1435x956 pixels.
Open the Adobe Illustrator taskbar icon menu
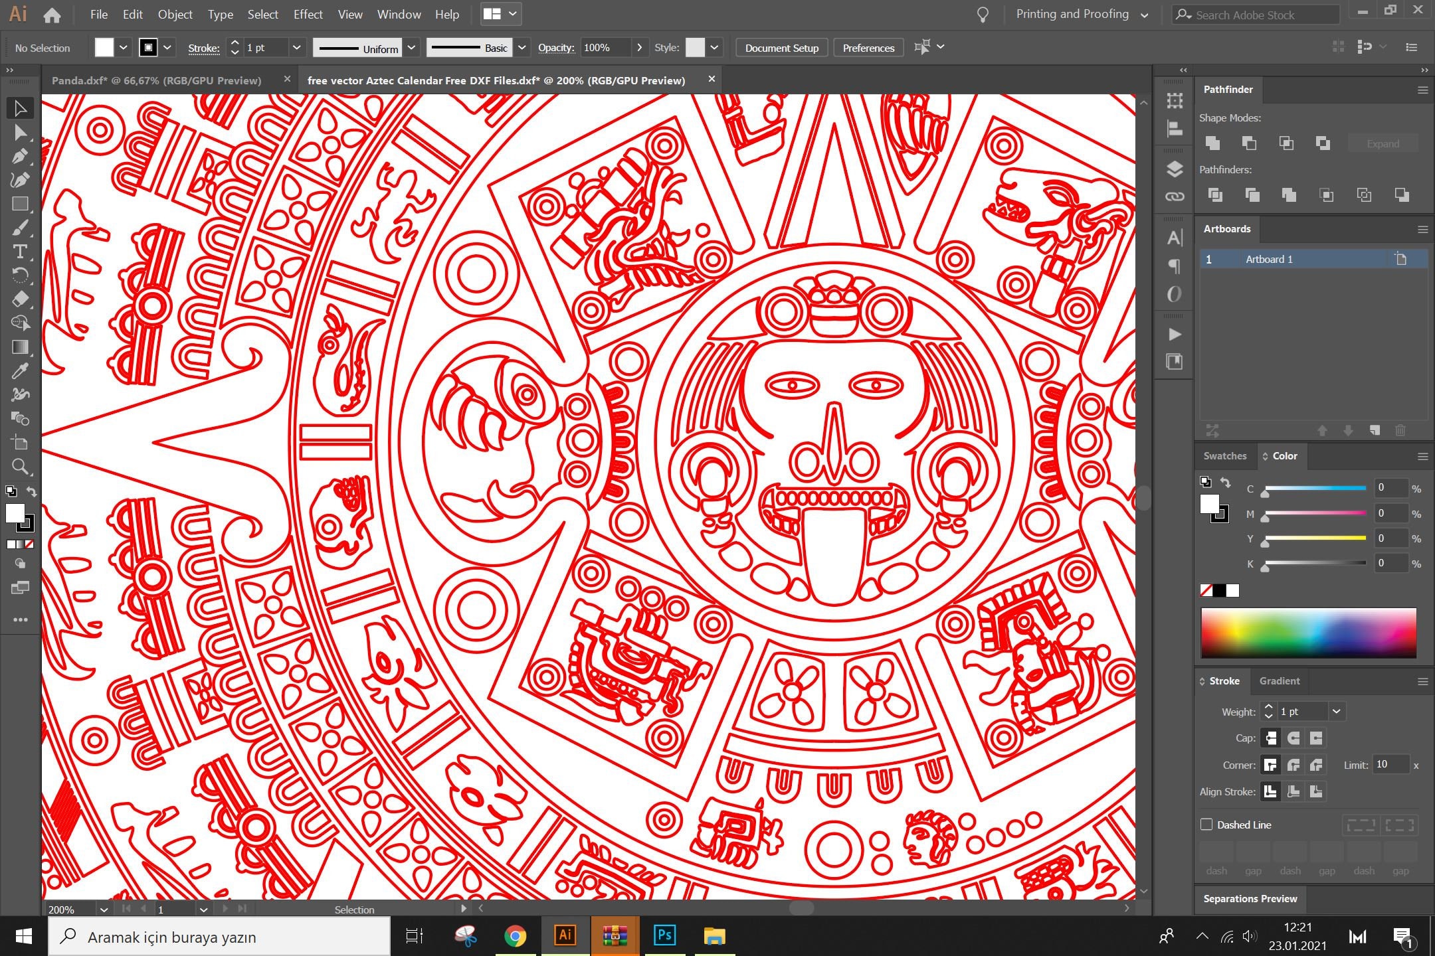click(x=564, y=936)
